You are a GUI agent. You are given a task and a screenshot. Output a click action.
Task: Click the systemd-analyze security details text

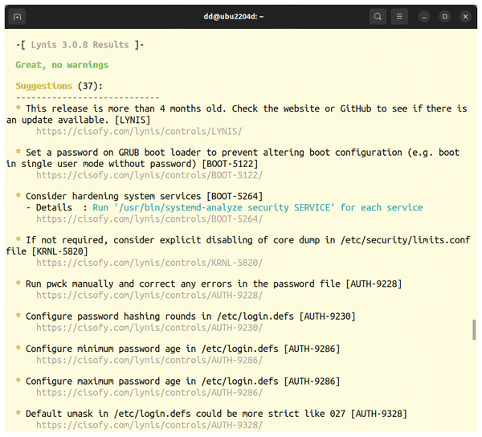click(x=258, y=208)
